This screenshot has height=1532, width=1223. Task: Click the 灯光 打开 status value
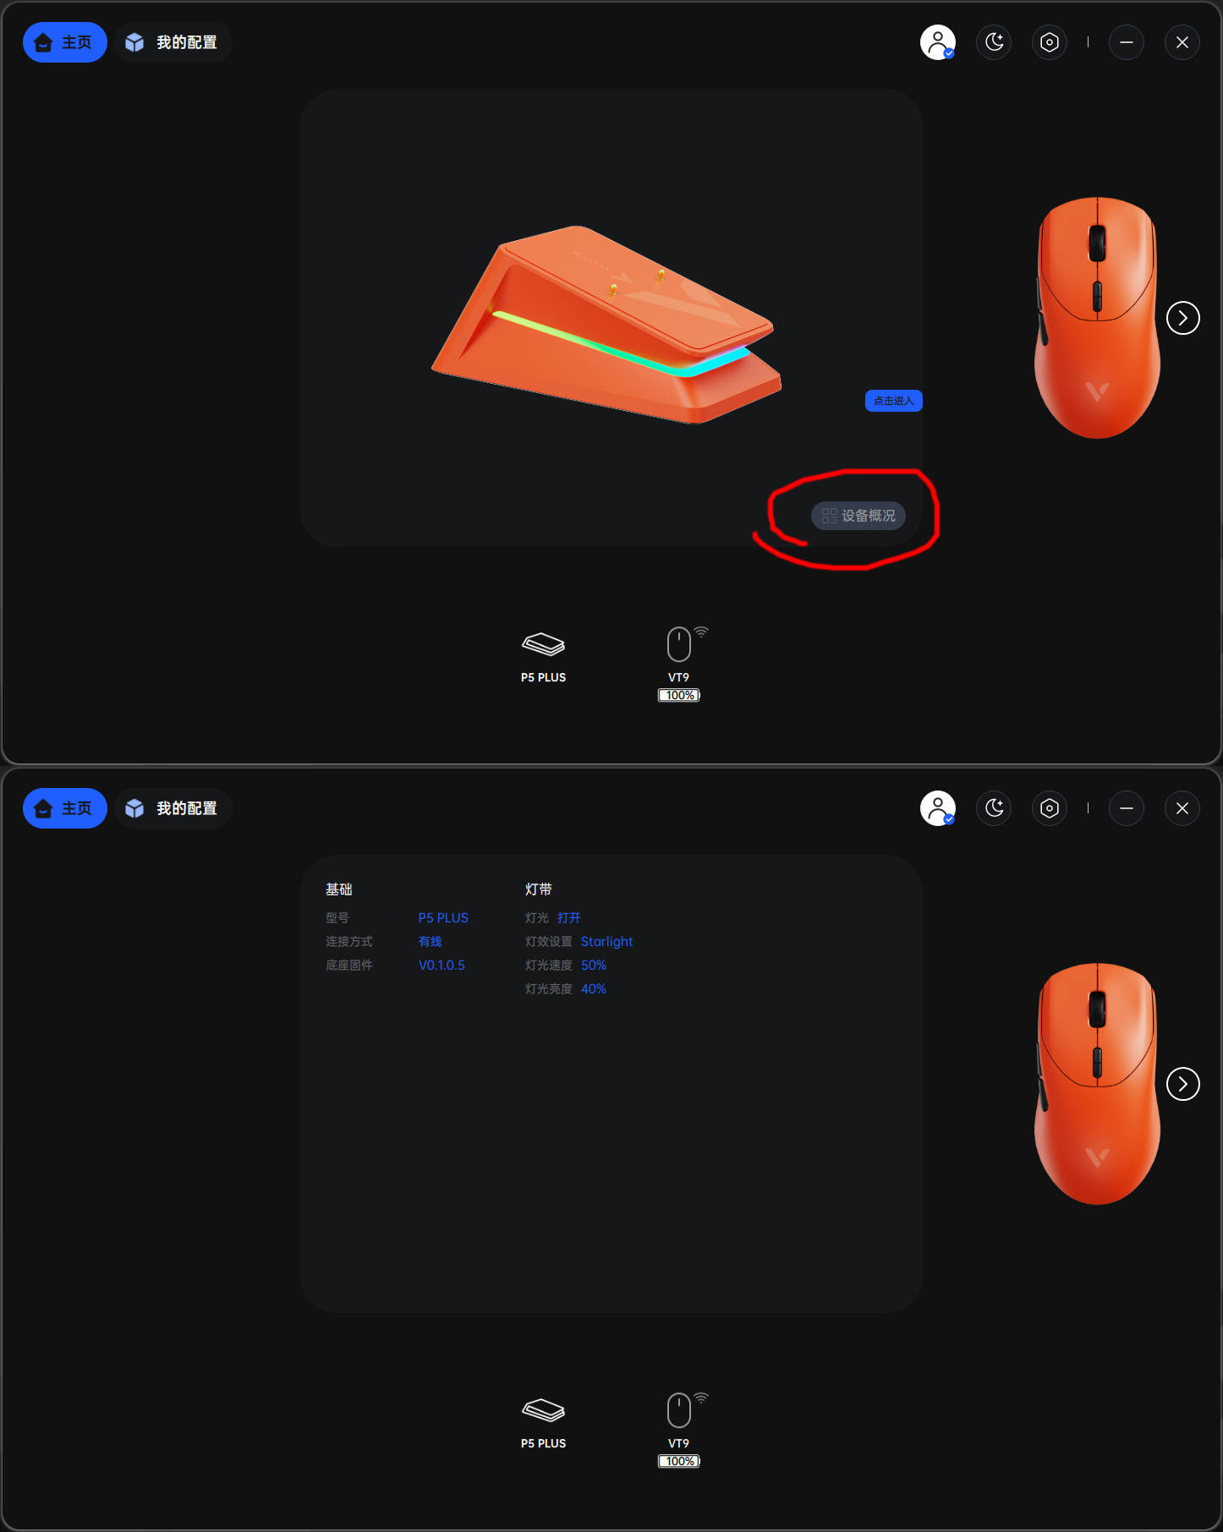click(568, 917)
